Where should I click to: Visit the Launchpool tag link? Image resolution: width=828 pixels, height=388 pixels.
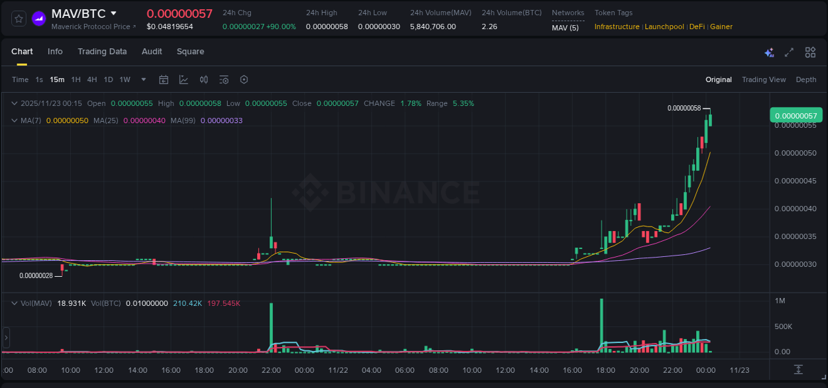(664, 26)
